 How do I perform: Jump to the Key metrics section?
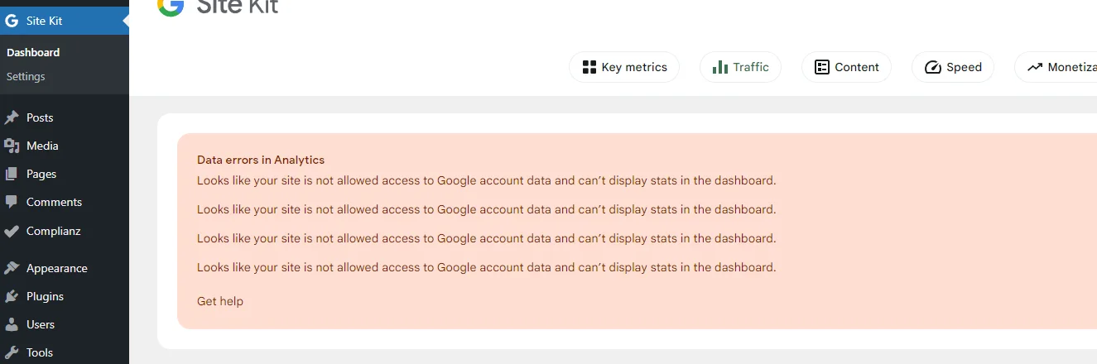tap(624, 67)
